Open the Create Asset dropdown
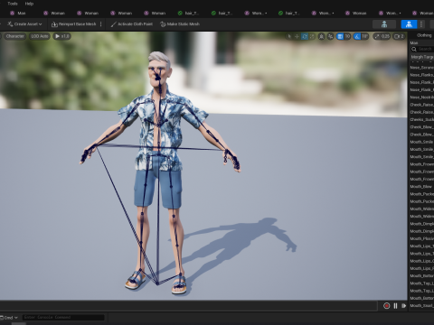434x325 pixels. [x=24, y=24]
